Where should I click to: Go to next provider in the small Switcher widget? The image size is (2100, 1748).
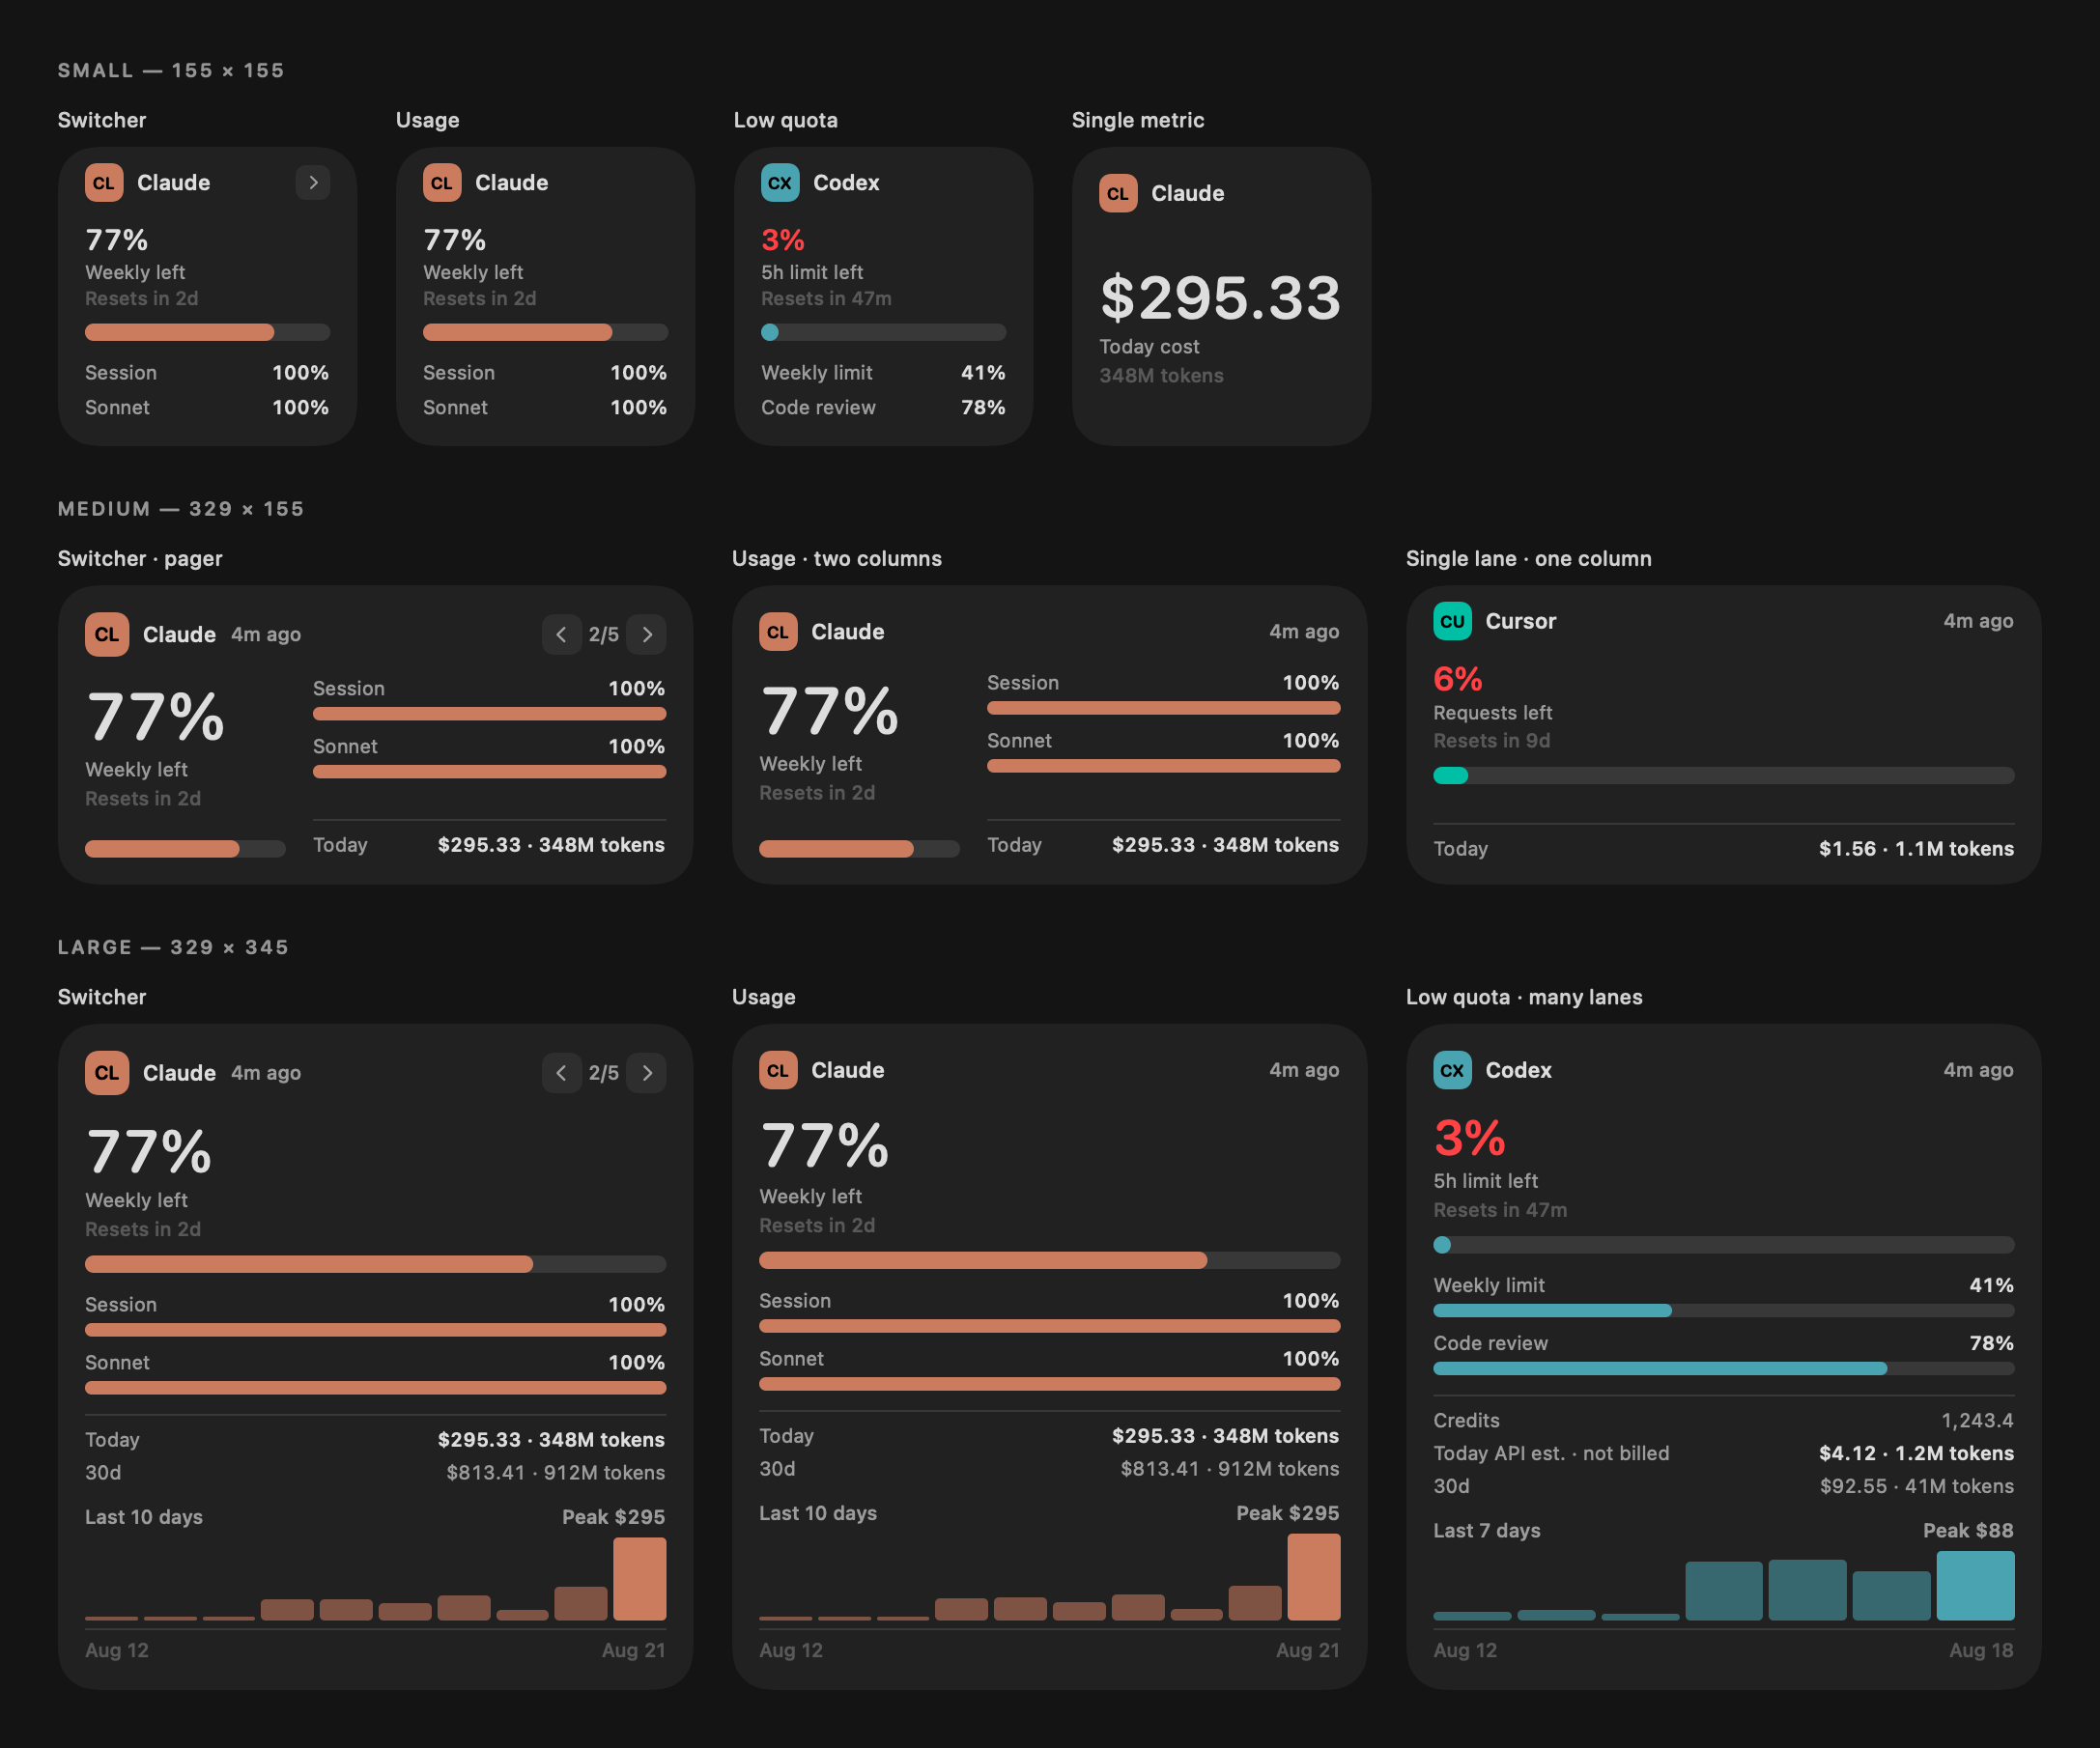pos(313,182)
